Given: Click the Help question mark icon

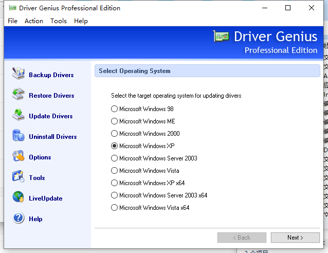Looking at the screenshot, I should 19,218.
